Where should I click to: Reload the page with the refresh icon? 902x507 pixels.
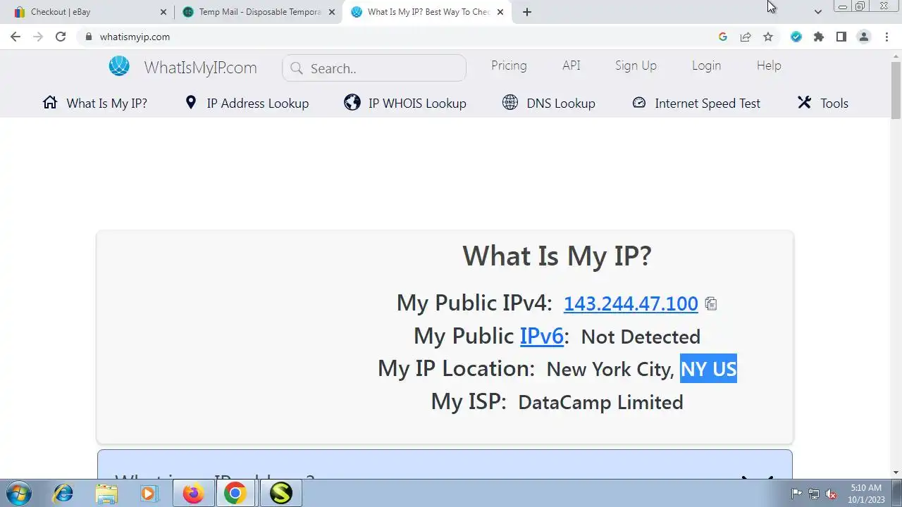(x=61, y=37)
